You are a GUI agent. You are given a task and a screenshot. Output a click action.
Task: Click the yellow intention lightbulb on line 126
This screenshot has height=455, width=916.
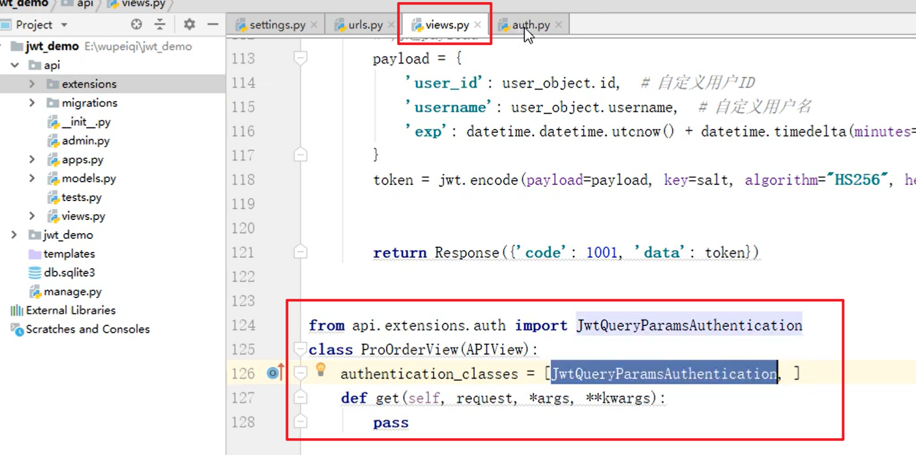pyautogui.click(x=321, y=370)
